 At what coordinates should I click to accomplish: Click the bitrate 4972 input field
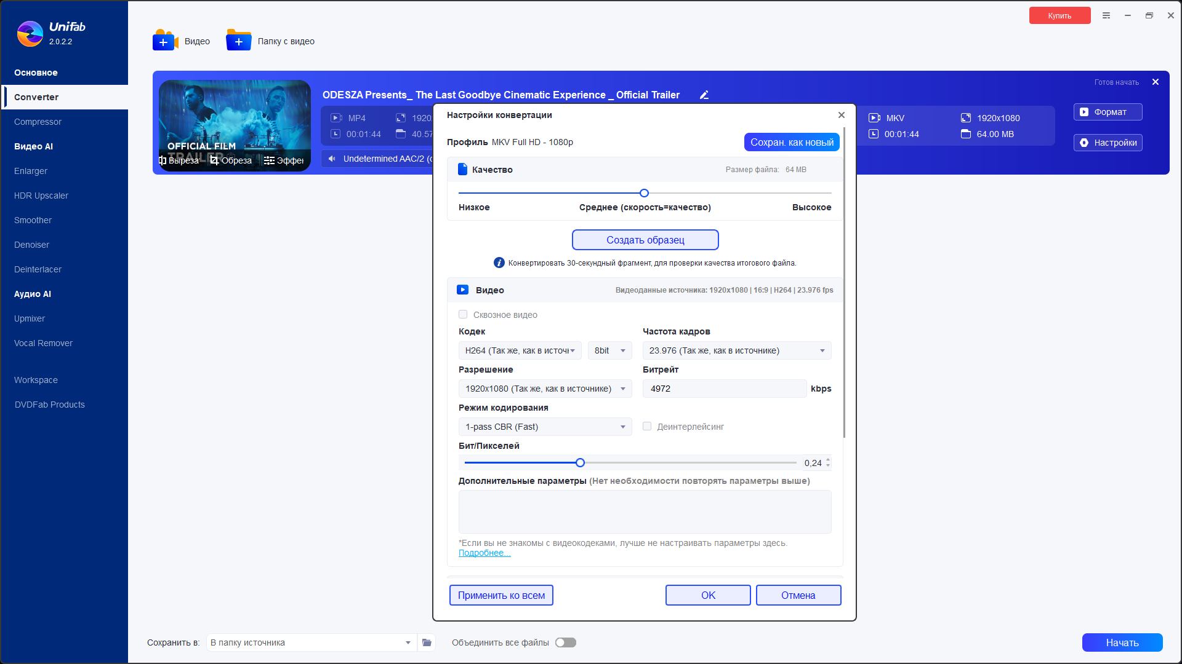click(725, 389)
